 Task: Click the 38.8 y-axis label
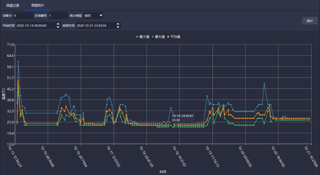tap(10, 100)
